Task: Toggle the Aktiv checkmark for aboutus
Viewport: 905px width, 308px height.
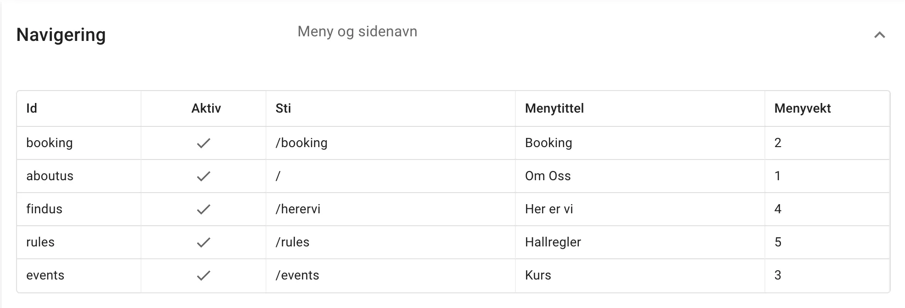Action: point(204,177)
